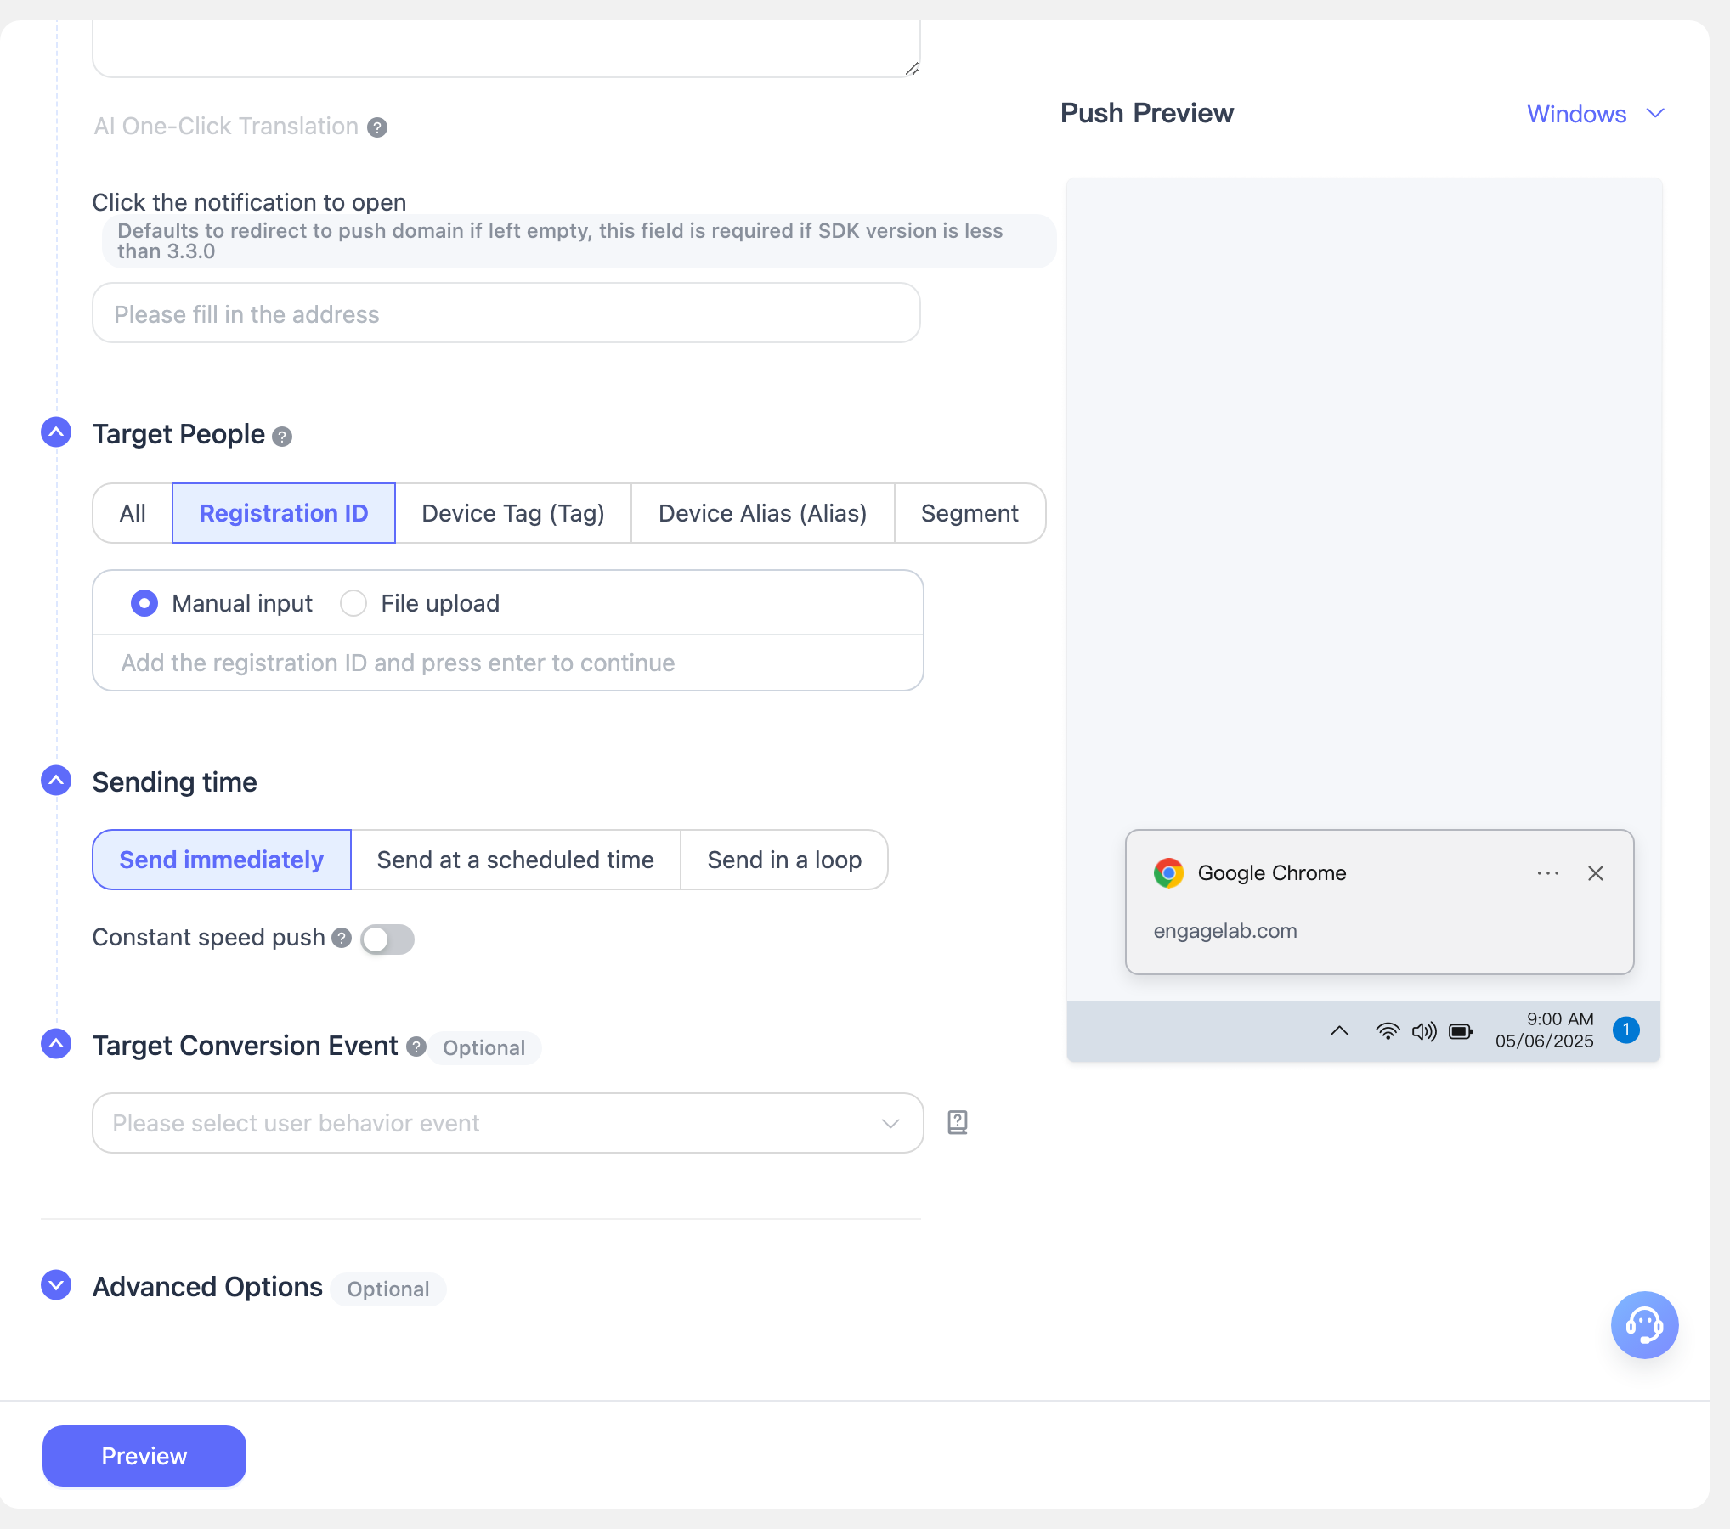1730x1529 pixels.
Task: Click the Target Conversion Event help icon
Action: point(416,1047)
